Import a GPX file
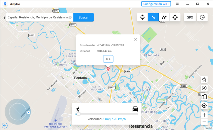Screen dimensions: 213x130 click(190, 17)
